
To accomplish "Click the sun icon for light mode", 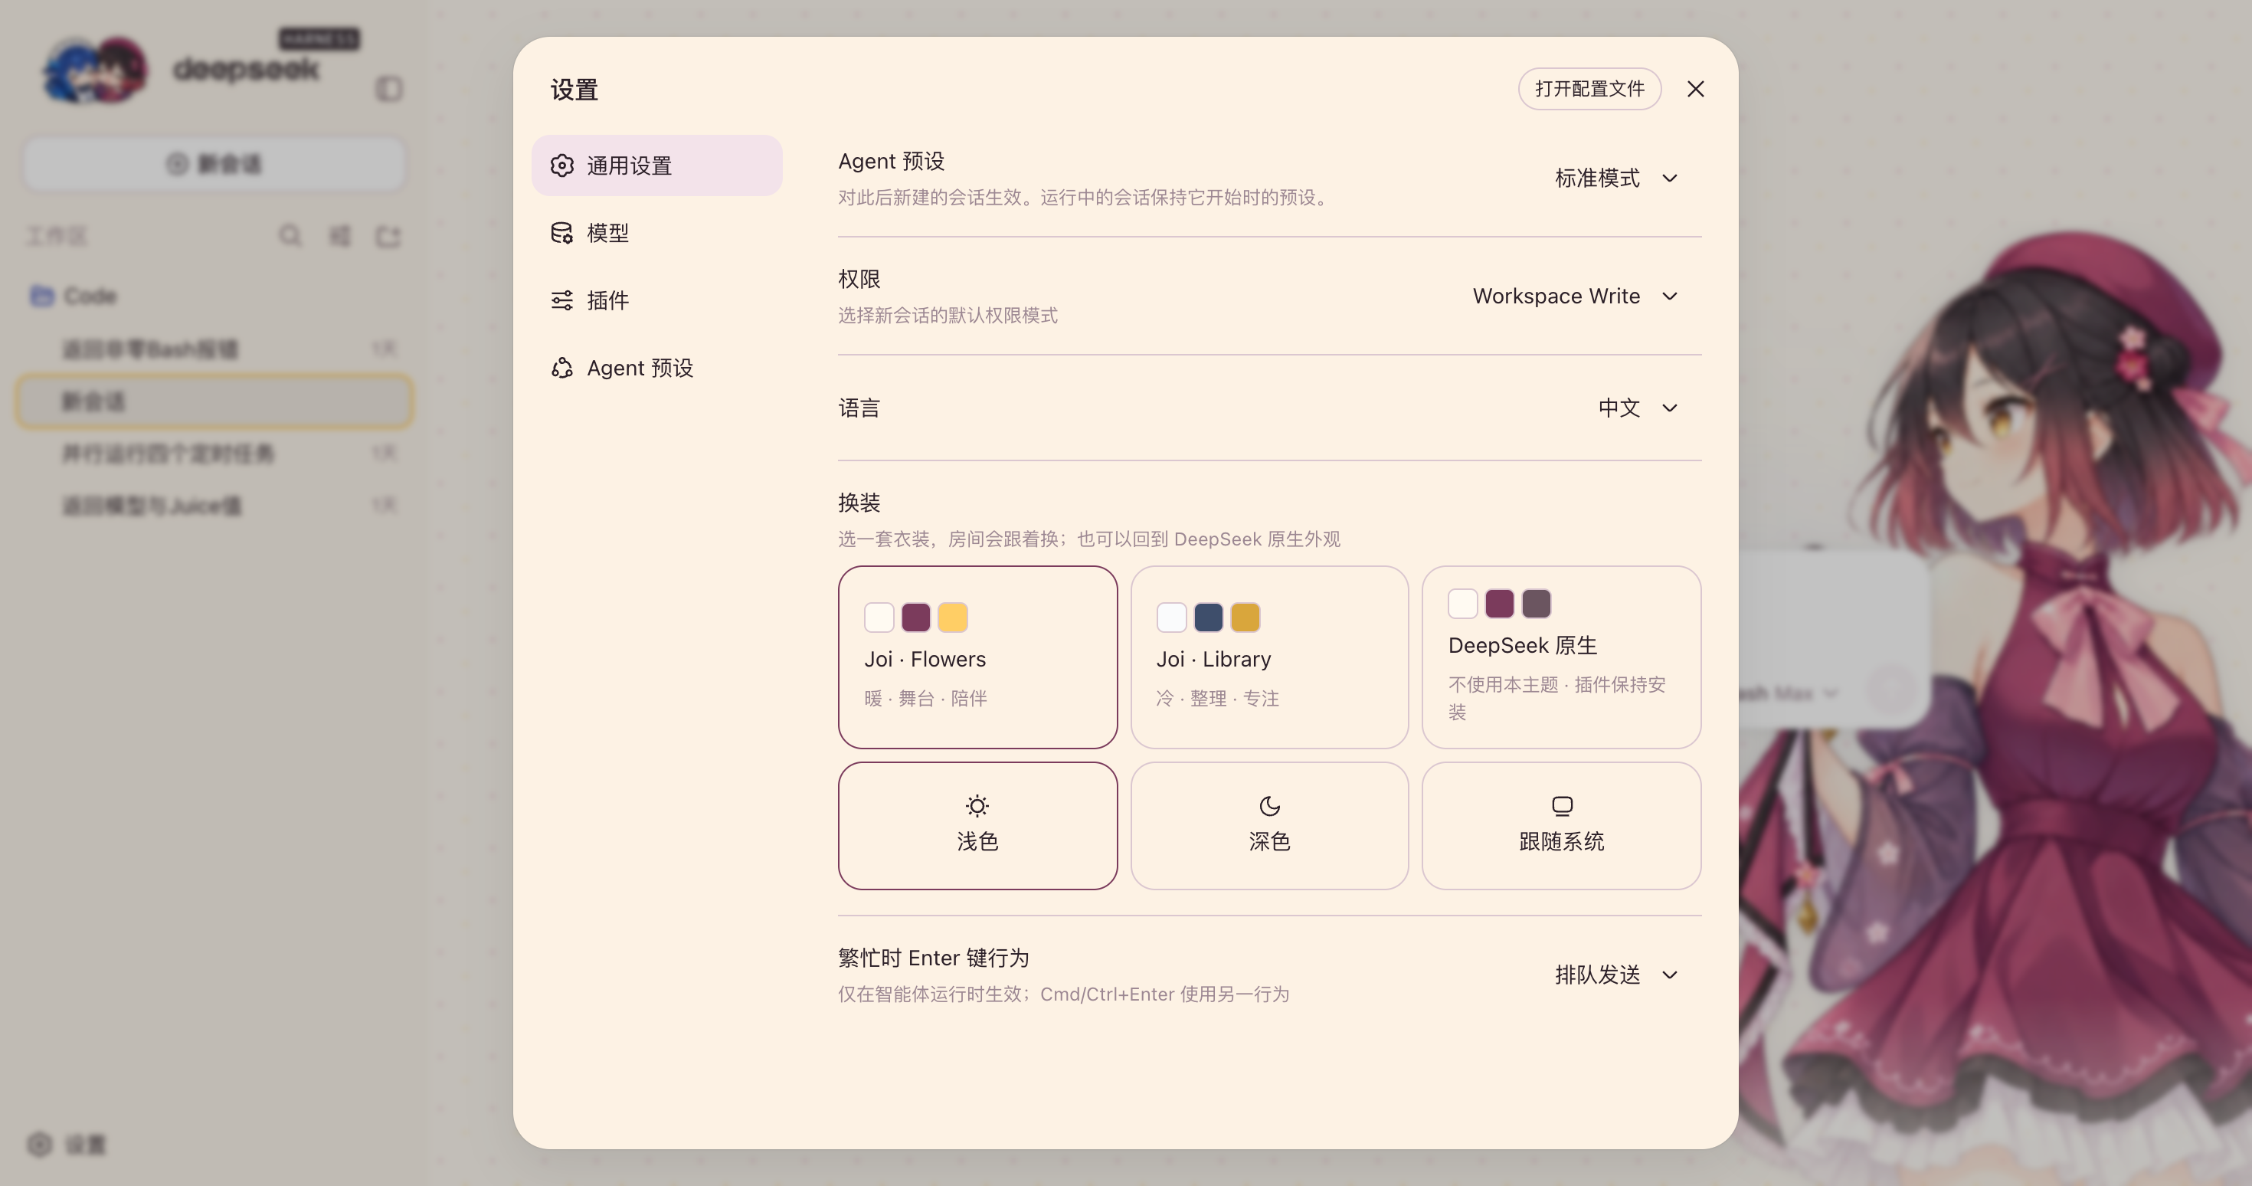I will click(x=977, y=805).
